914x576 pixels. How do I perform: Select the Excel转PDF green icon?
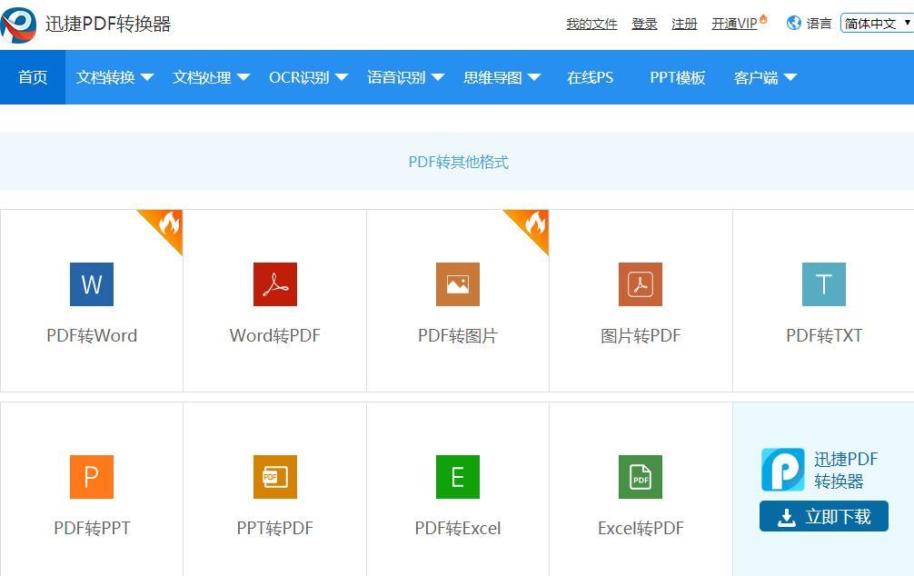click(x=641, y=477)
